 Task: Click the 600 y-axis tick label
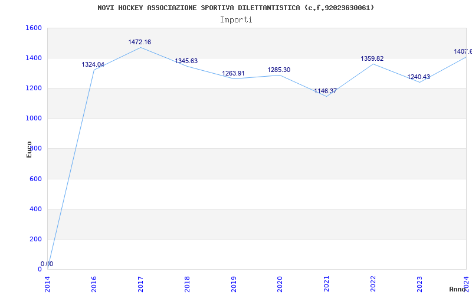point(35,179)
